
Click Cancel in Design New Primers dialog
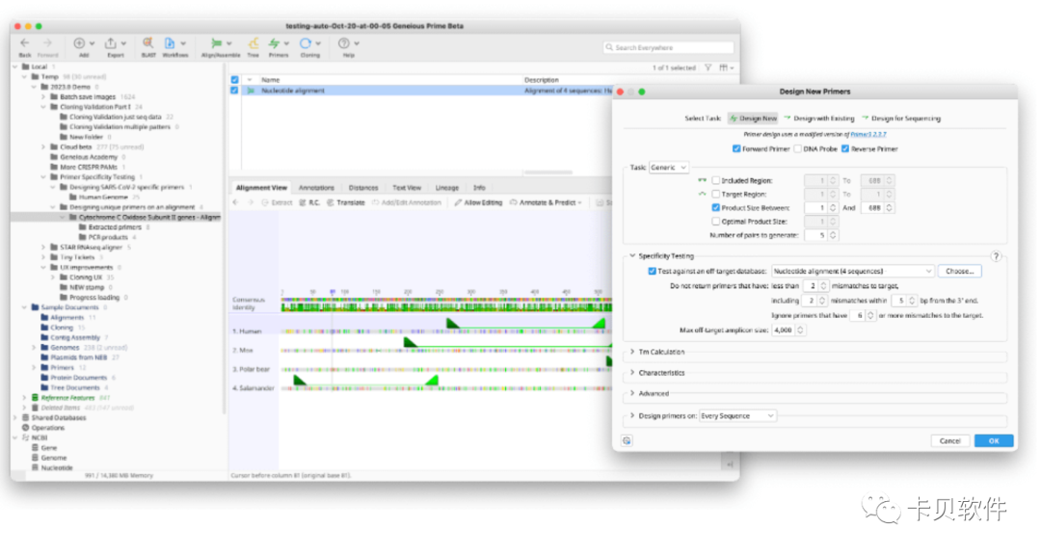click(949, 441)
